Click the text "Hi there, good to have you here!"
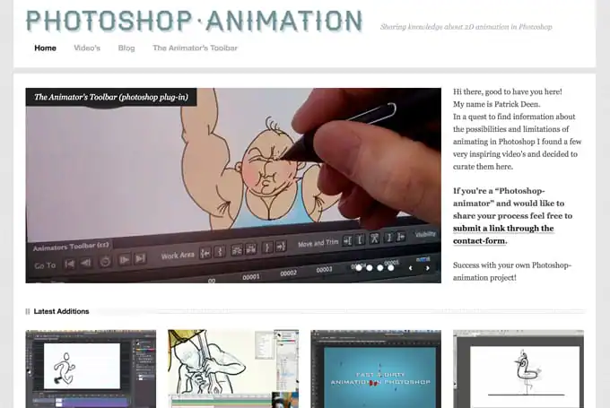The height and width of the screenshot is (408, 610). tap(508, 91)
